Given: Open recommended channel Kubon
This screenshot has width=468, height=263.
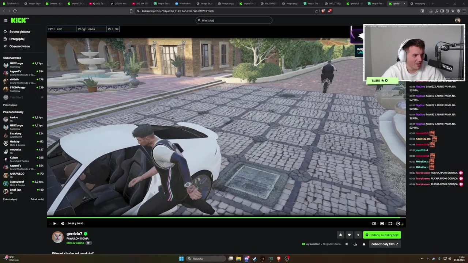Looking at the screenshot, I should [23, 159].
